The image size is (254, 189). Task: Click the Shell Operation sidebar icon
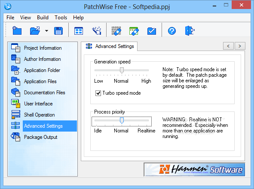(x=15, y=114)
